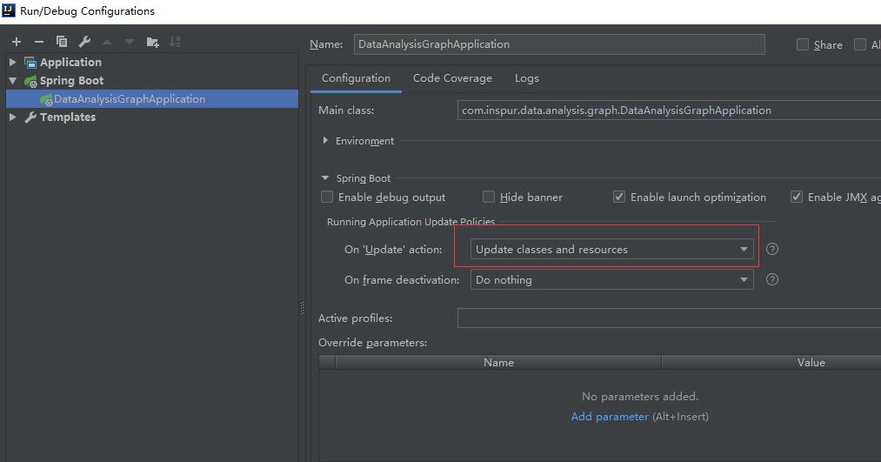Sort configurations using the sort icon
This screenshot has height=462, width=881.
(175, 42)
